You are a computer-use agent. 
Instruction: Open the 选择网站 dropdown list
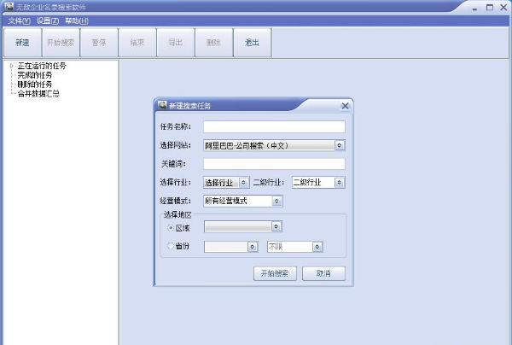tap(340, 145)
